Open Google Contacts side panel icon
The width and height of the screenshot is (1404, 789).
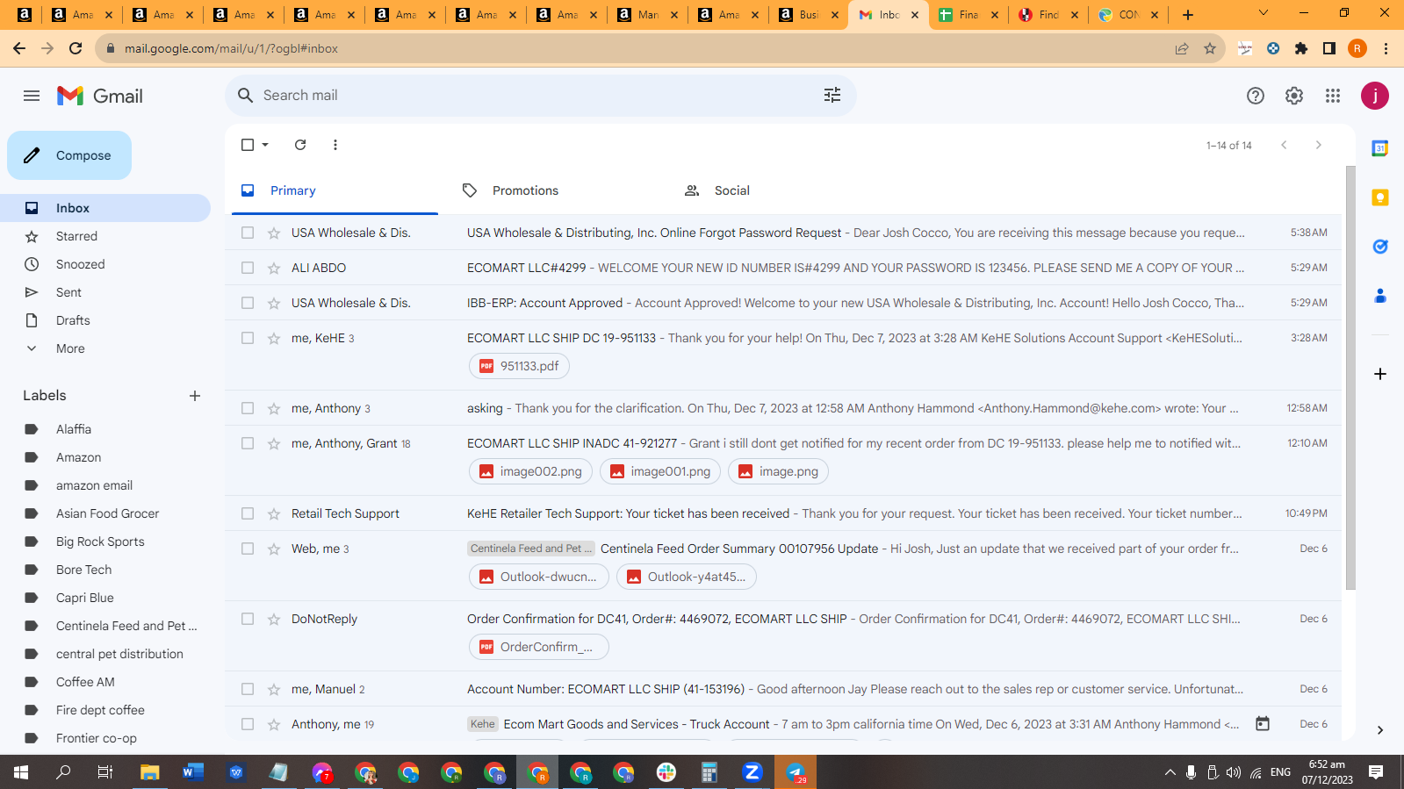pyautogui.click(x=1380, y=296)
